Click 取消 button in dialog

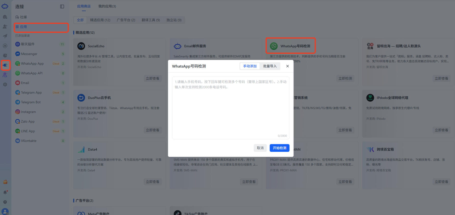click(x=260, y=148)
